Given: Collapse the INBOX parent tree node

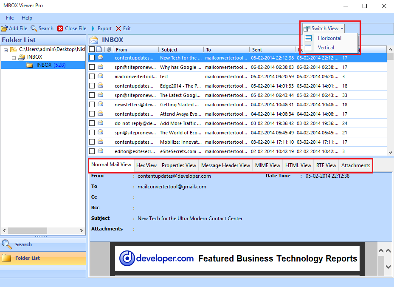Looking at the screenshot, I should (14, 57).
